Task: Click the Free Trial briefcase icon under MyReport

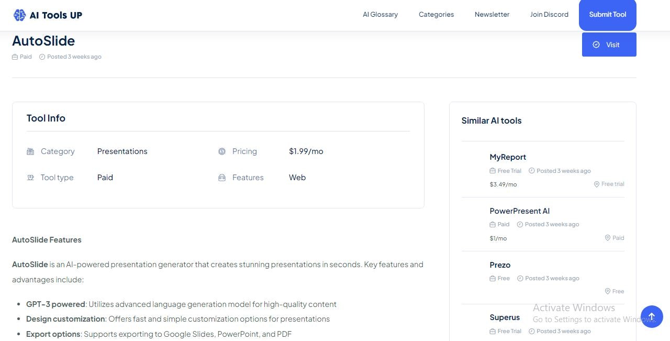Action: point(493,171)
